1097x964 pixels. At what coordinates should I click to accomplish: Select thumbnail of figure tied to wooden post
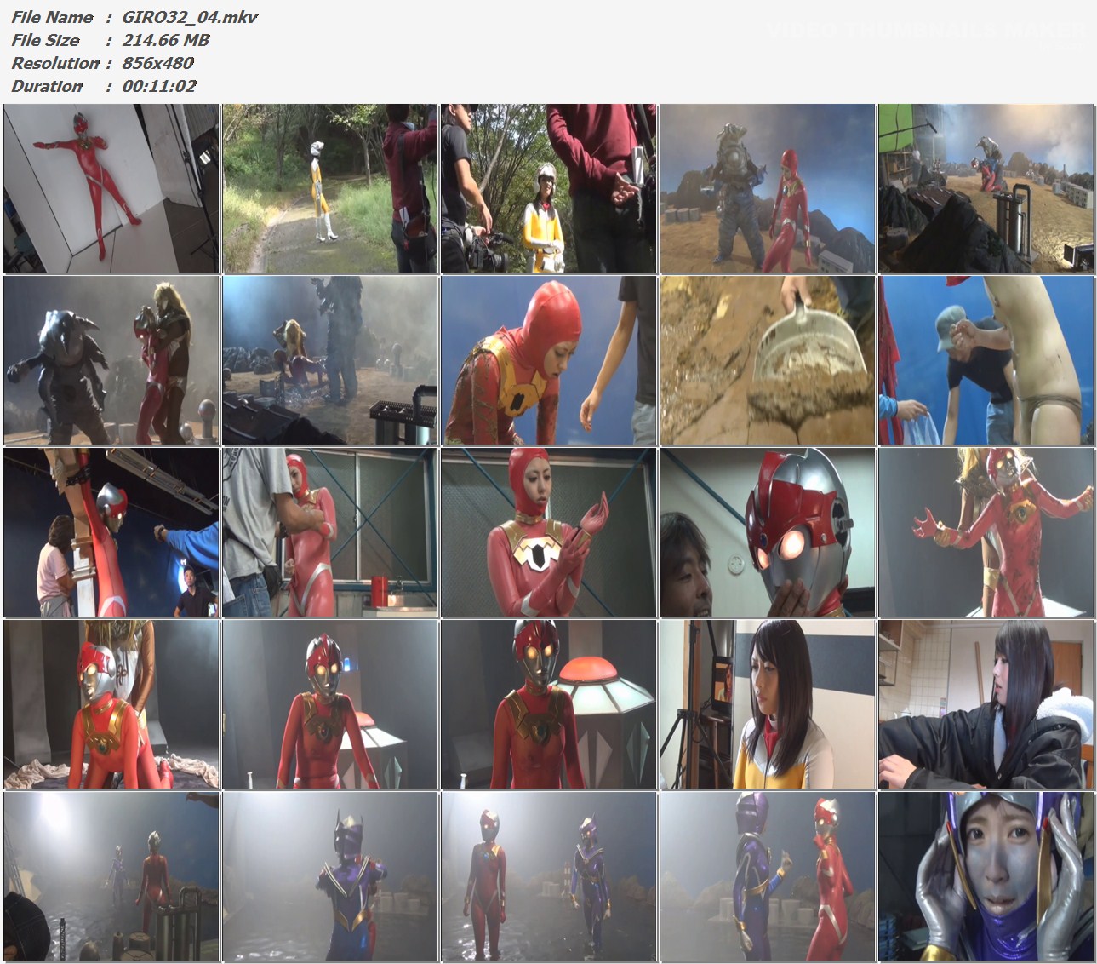click(111, 531)
